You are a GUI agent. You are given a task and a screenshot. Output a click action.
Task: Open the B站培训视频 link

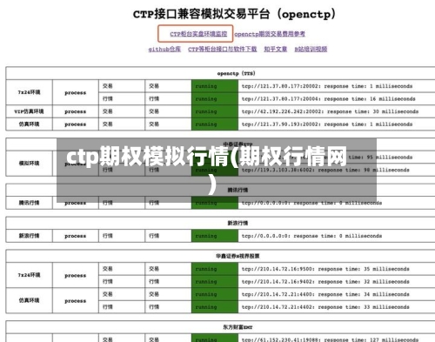coord(311,49)
